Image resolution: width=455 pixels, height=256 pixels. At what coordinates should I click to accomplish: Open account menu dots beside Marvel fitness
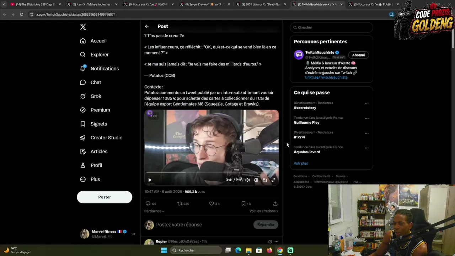click(x=133, y=234)
